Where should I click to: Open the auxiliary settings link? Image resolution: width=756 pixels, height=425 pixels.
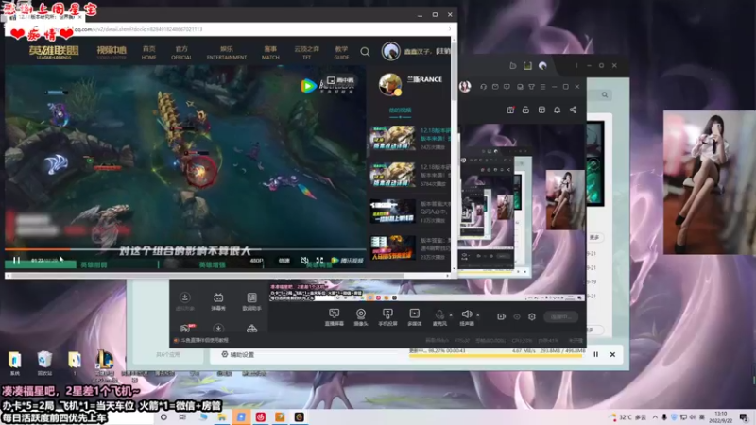(238, 355)
